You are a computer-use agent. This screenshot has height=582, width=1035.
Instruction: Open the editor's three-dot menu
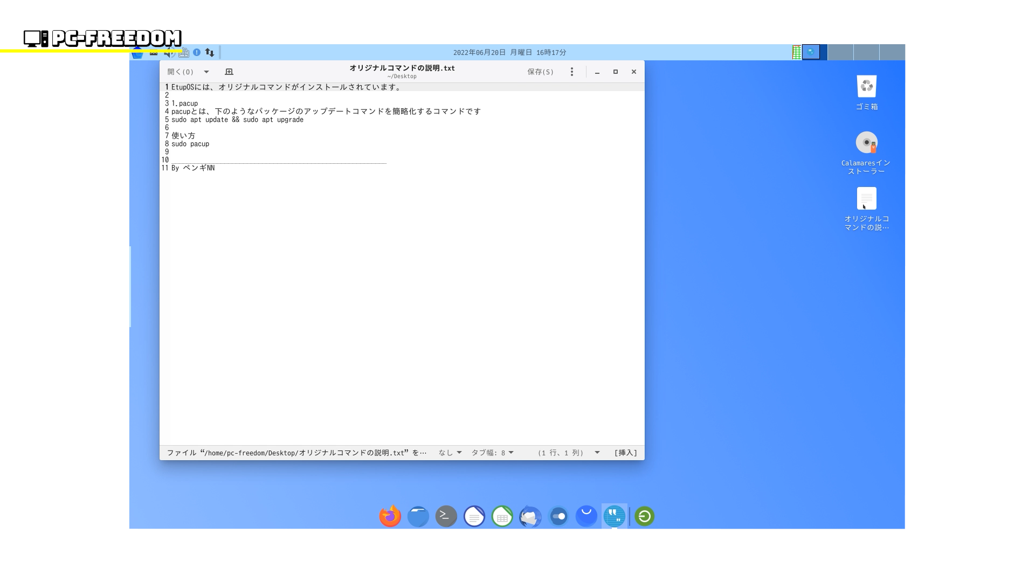point(572,72)
